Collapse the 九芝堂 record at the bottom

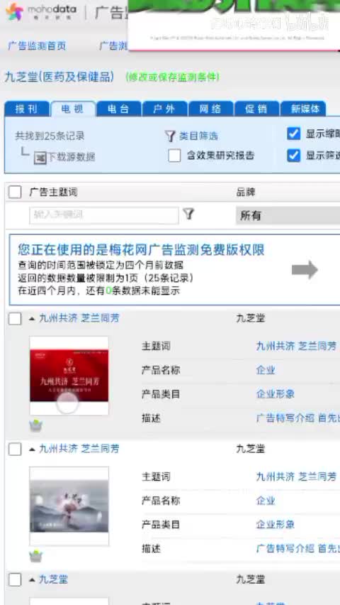[x=33, y=579]
